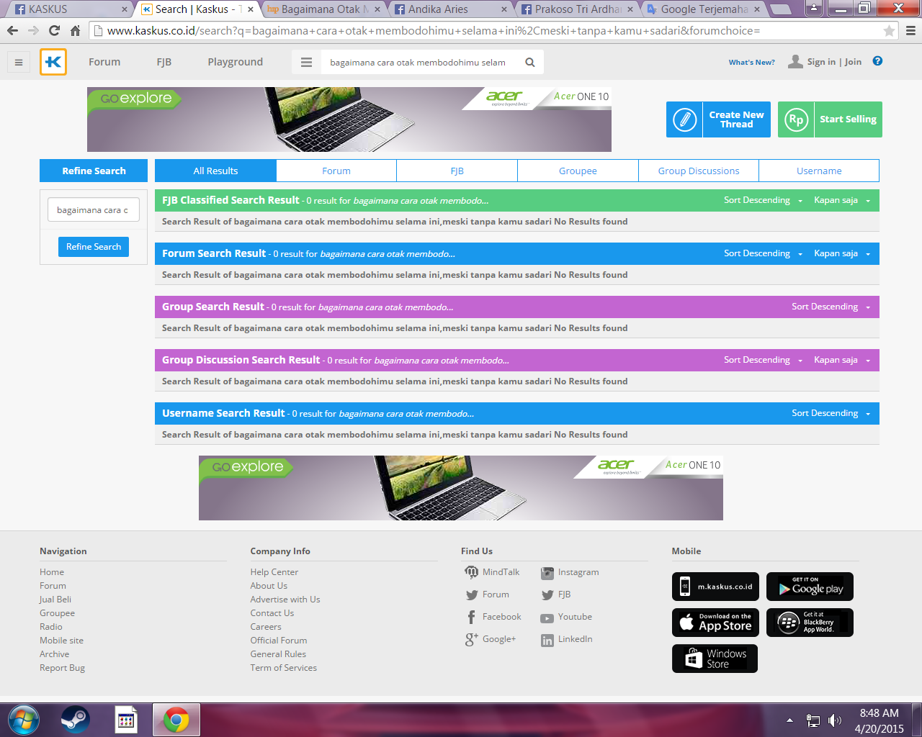
Task: Click the Kaskus logo icon
Action: 53,62
